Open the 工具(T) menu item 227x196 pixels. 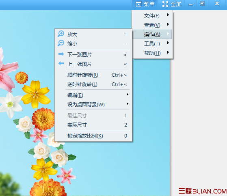(x=152, y=44)
